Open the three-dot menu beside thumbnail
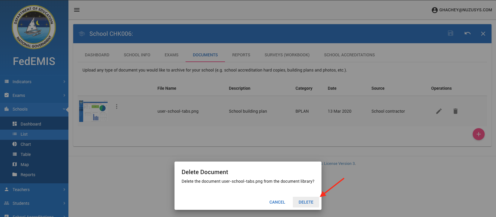 click(x=117, y=106)
